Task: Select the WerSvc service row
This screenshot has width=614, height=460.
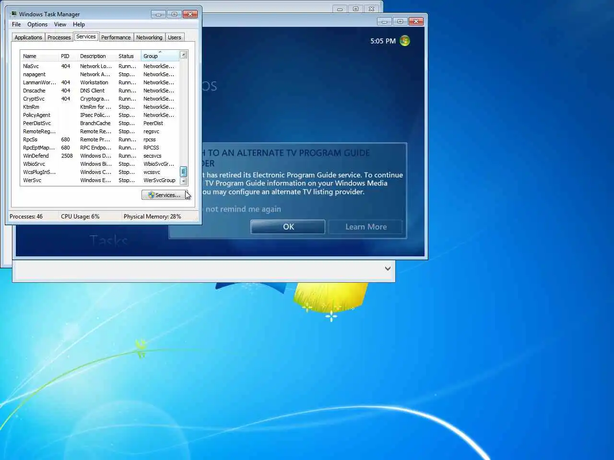Action: (99, 180)
